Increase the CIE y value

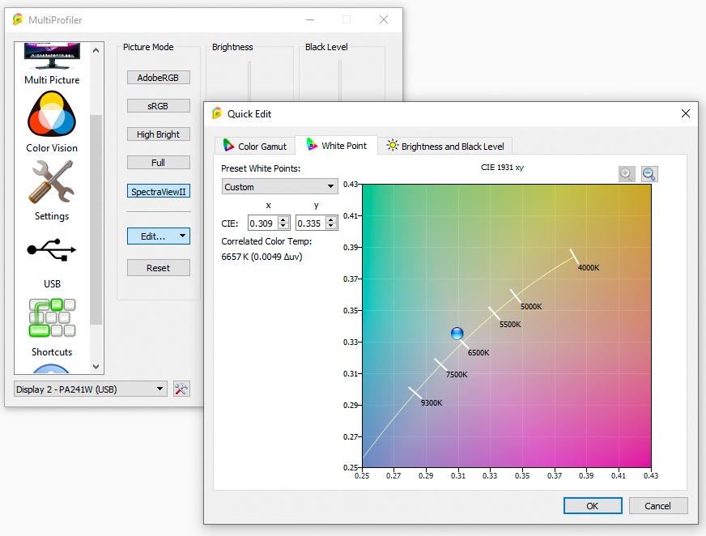(331, 219)
